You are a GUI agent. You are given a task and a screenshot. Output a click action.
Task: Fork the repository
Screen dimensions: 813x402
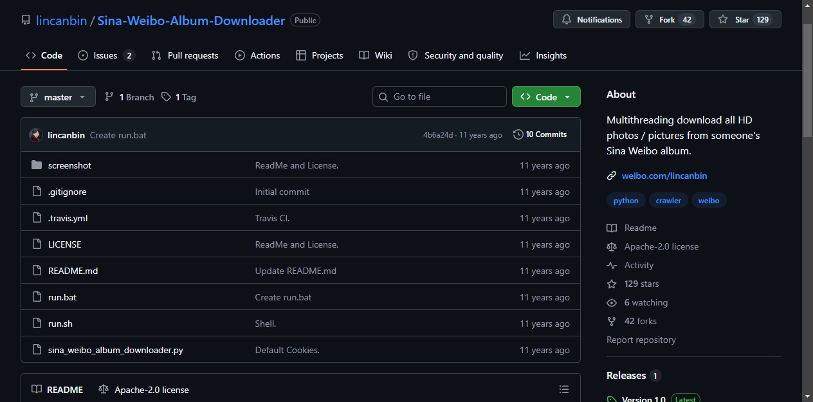[x=670, y=19]
